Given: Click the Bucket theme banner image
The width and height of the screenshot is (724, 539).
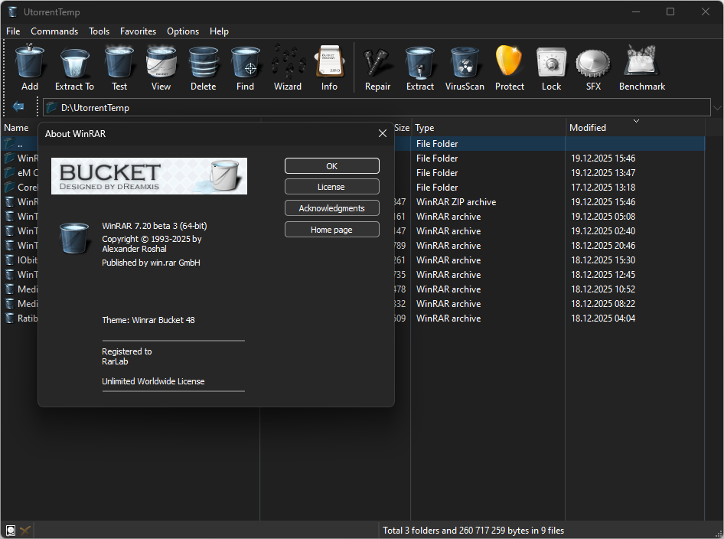Looking at the screenshot, I should click(x=149, y=176).
